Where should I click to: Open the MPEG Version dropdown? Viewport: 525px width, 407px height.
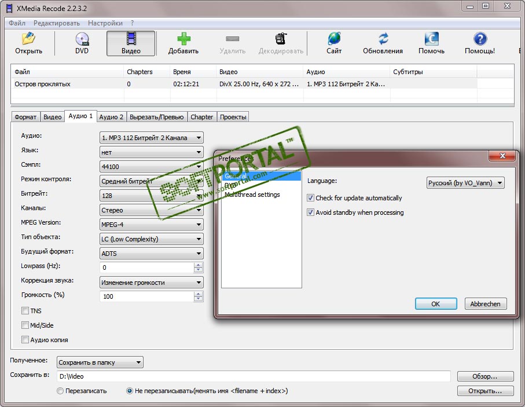point(151,225)
